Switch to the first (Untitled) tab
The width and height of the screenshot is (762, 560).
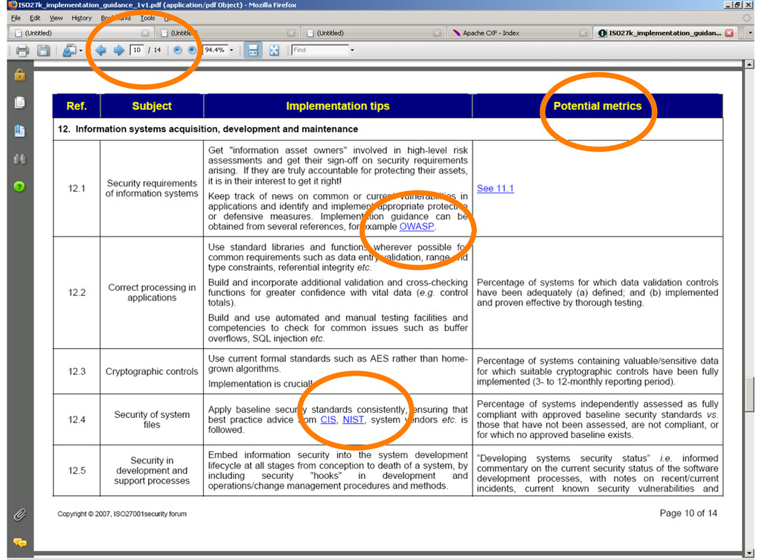80,33
